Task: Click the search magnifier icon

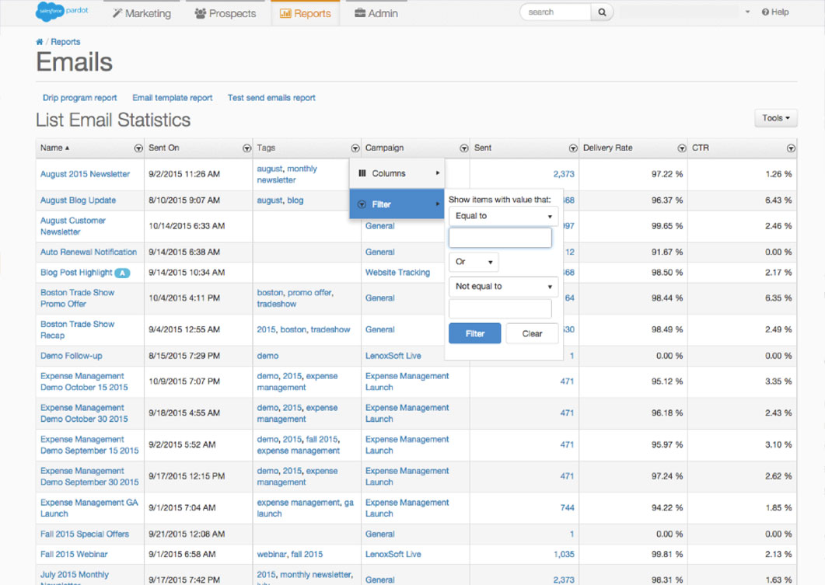Action: pos(602,12)
